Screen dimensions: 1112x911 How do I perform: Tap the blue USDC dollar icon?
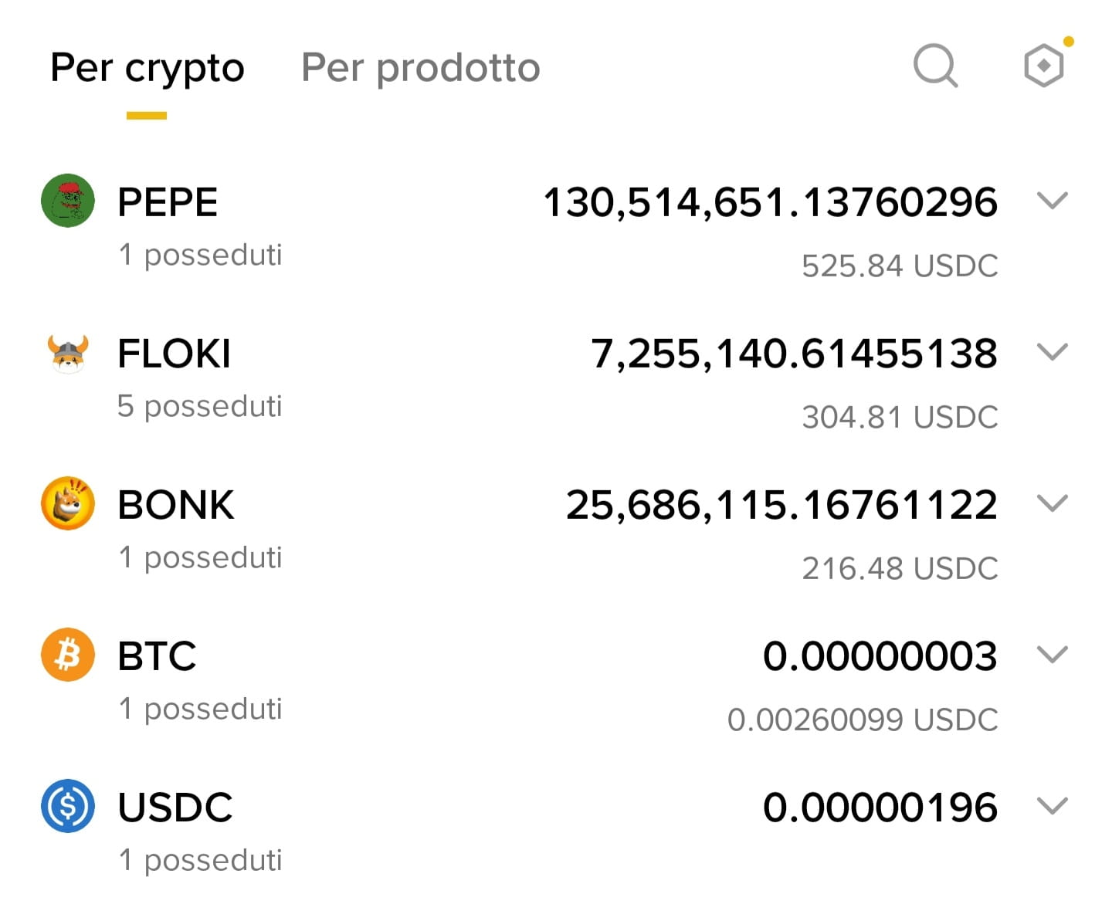click(68, 806)
